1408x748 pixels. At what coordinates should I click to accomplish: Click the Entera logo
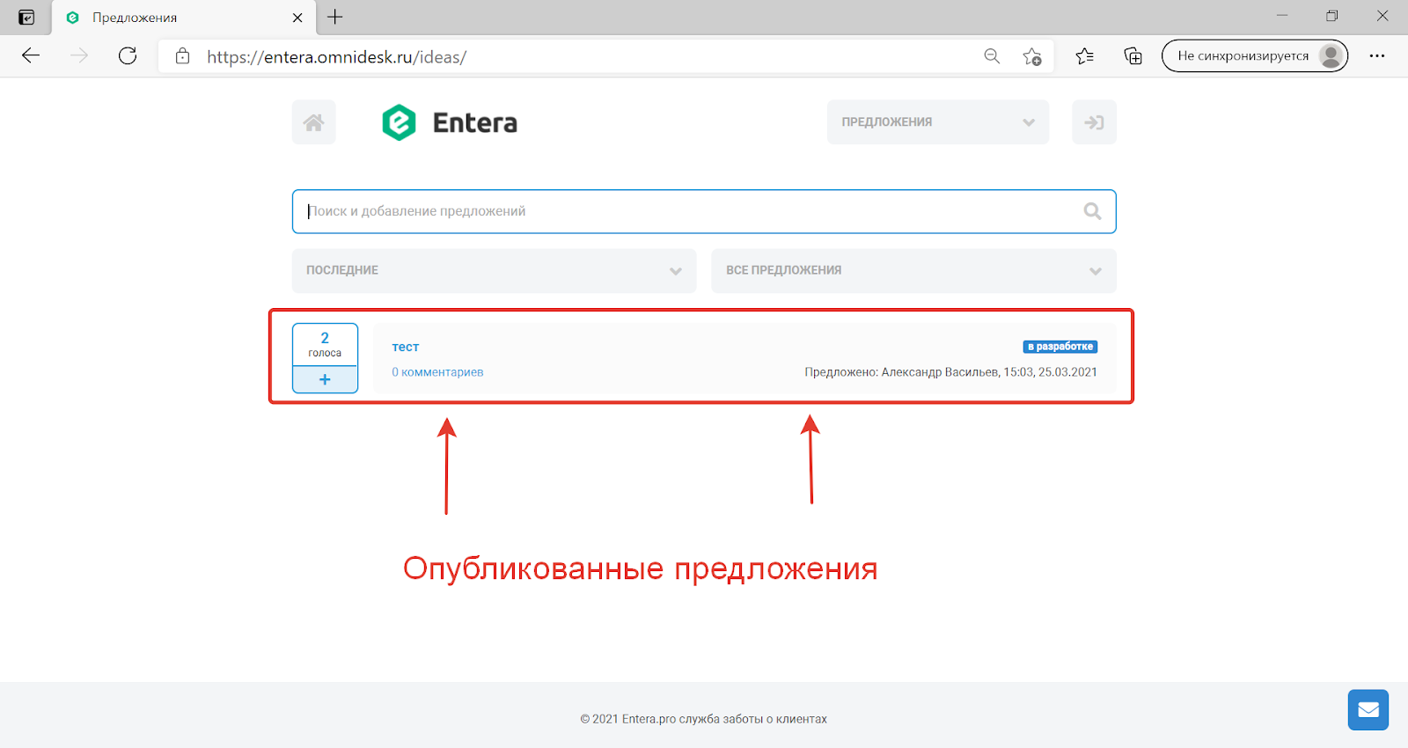tap(449, 122)
